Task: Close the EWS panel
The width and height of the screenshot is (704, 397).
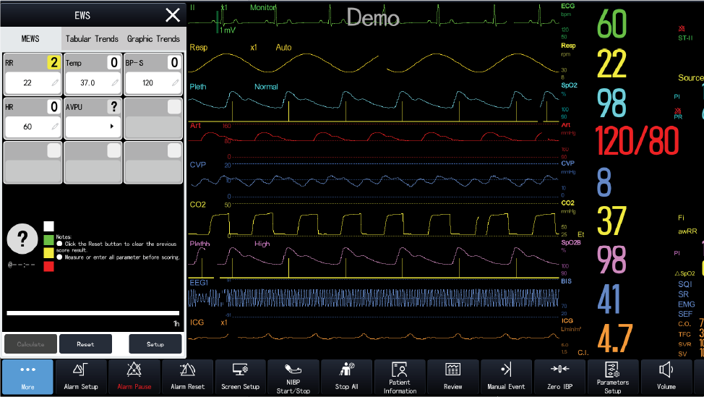Action: point(173,15)
